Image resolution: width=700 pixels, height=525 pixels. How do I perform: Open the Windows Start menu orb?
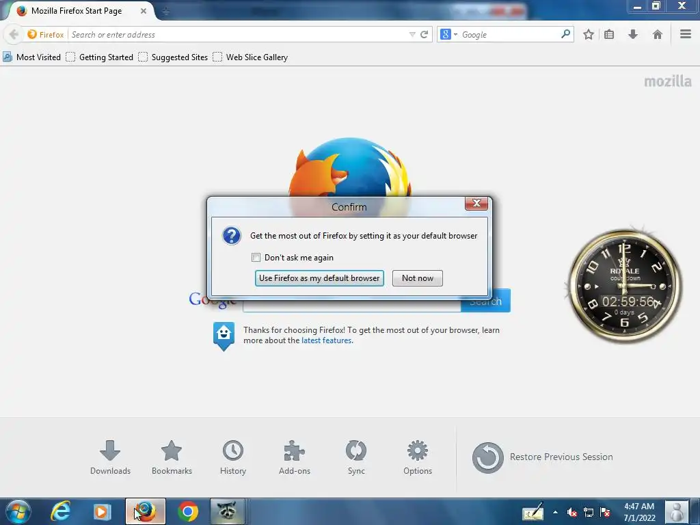point(18,511)
